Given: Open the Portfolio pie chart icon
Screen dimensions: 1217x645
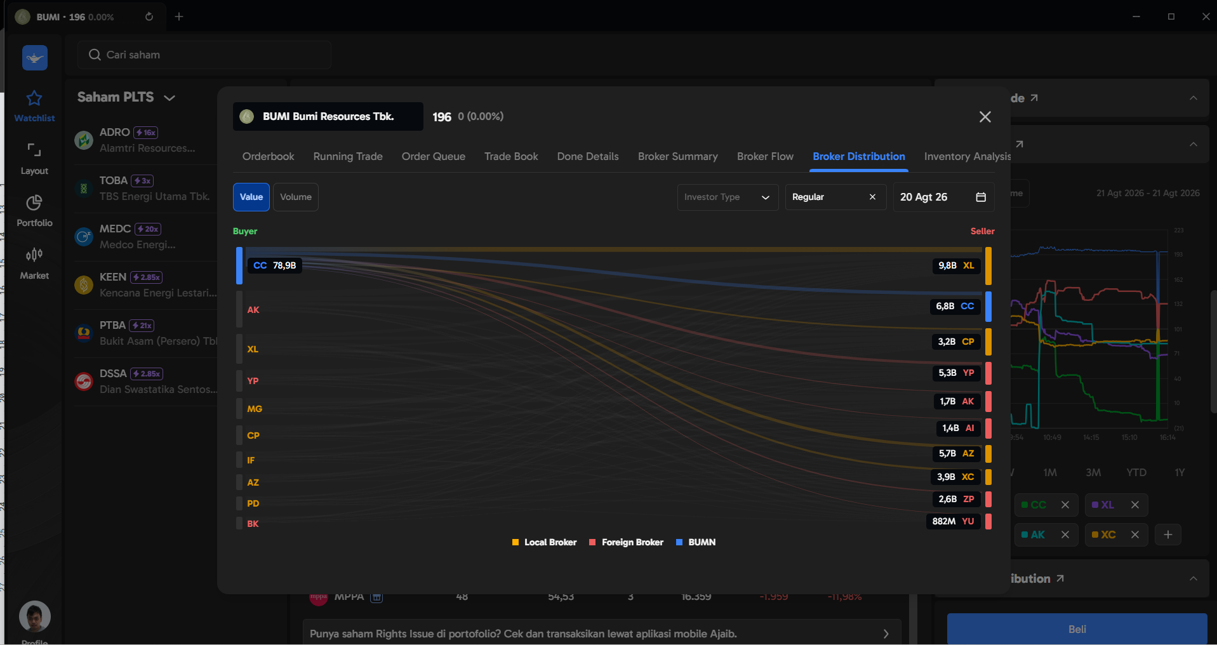Looking at the screenshot, I should (34, 203).
